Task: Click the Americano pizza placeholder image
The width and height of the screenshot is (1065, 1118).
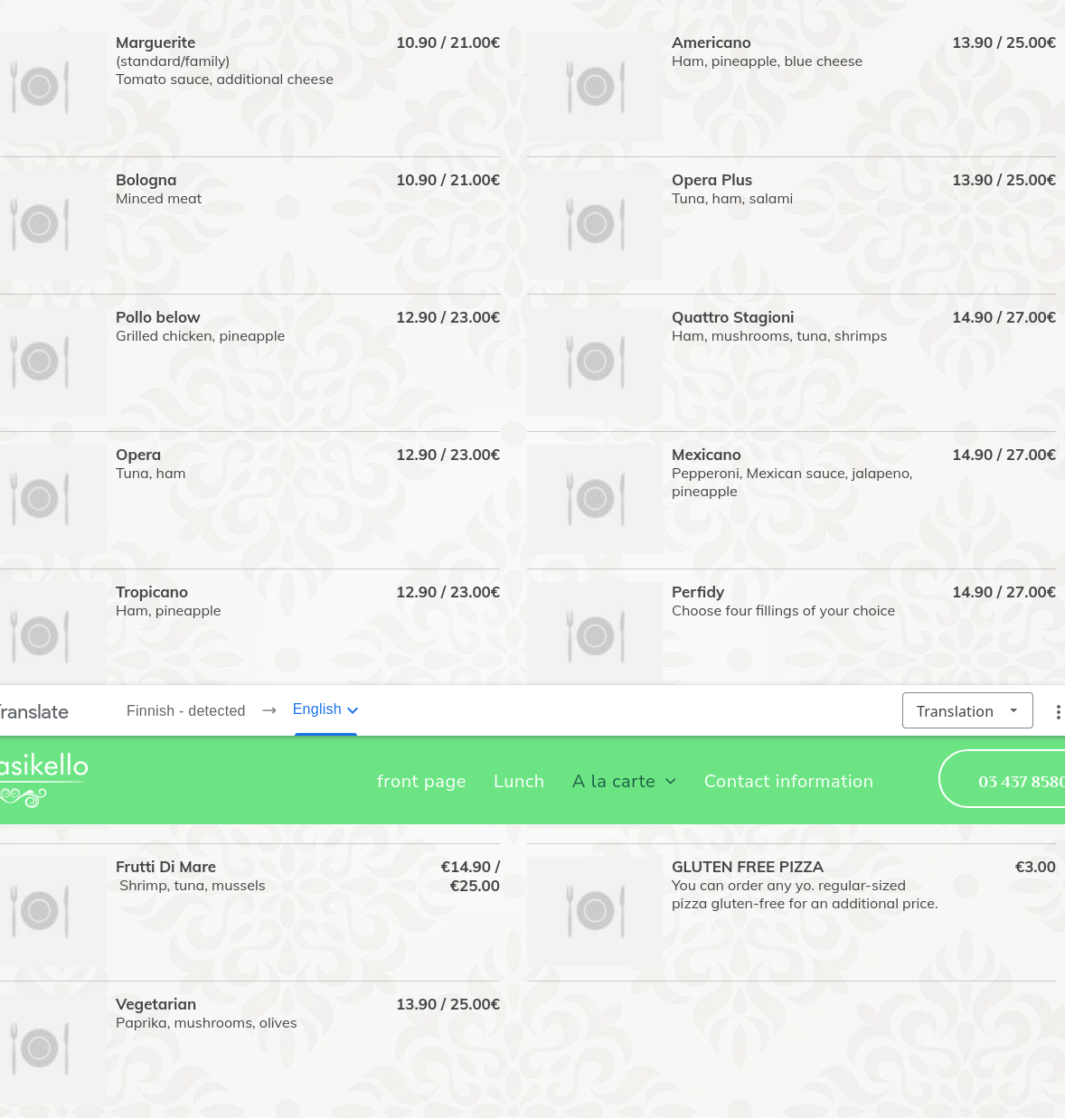Action: click(595, 88)
